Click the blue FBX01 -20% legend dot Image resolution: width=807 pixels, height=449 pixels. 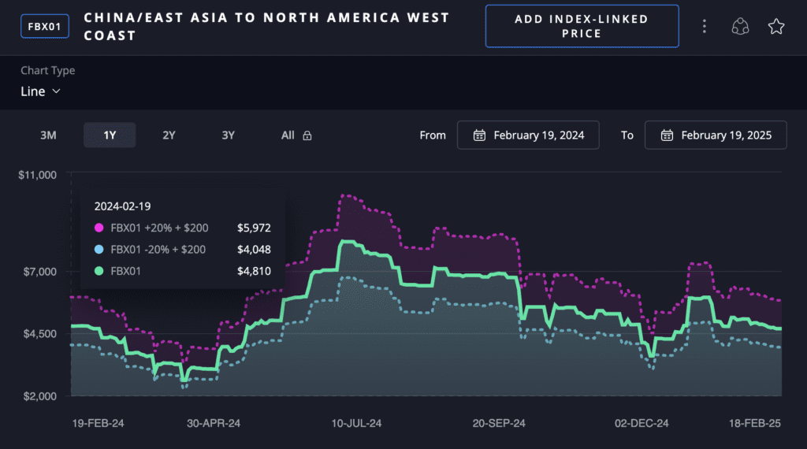[99, 250]
